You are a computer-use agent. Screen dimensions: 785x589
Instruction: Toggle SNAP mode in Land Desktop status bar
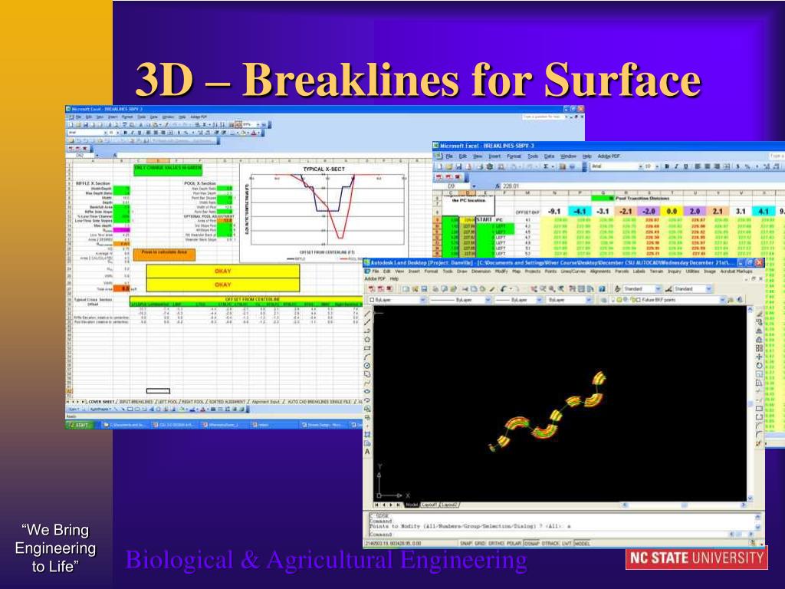point(466,543)
